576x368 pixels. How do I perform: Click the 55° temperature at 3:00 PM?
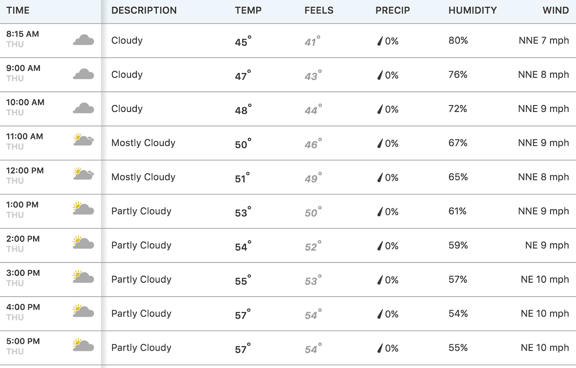pyautogui.click(x=243, y=280)
